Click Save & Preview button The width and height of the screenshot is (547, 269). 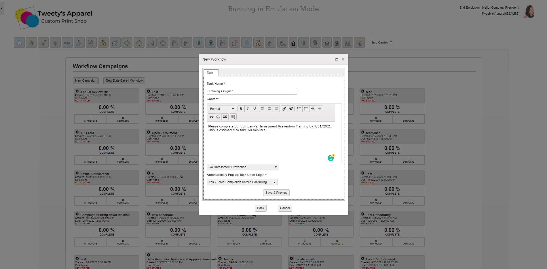[276, 193]
